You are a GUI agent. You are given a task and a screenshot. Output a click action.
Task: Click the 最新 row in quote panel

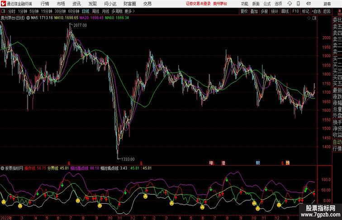pyautogui.click(x=337, y=90)
